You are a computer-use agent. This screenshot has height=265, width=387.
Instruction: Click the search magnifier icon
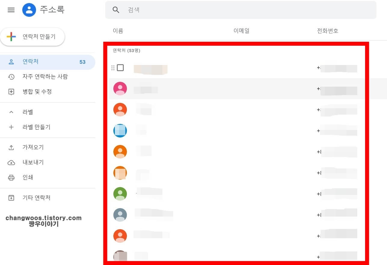[115, 10]
